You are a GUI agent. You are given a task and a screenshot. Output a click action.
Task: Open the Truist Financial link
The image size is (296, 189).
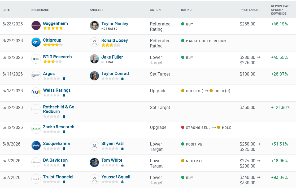(x=58, y=177)
